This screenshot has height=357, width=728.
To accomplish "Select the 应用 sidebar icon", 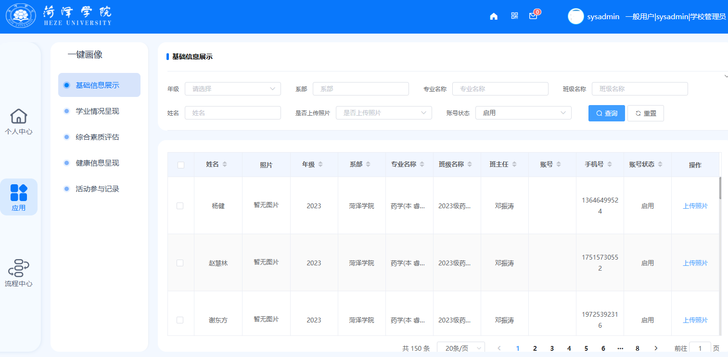I will [19, 197].
